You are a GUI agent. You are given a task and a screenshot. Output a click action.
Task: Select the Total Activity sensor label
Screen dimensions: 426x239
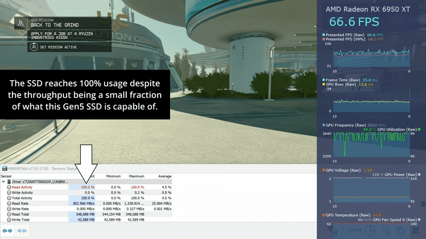[22, 198]
